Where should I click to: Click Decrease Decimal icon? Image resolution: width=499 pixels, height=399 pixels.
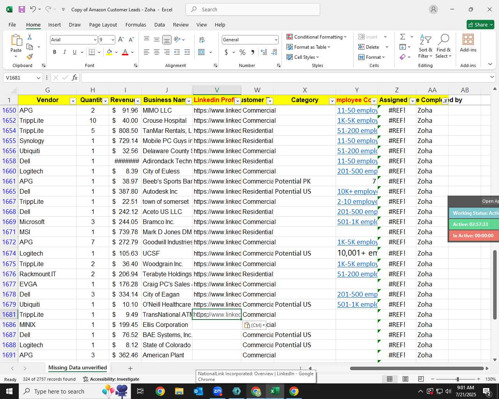[274, 52]
